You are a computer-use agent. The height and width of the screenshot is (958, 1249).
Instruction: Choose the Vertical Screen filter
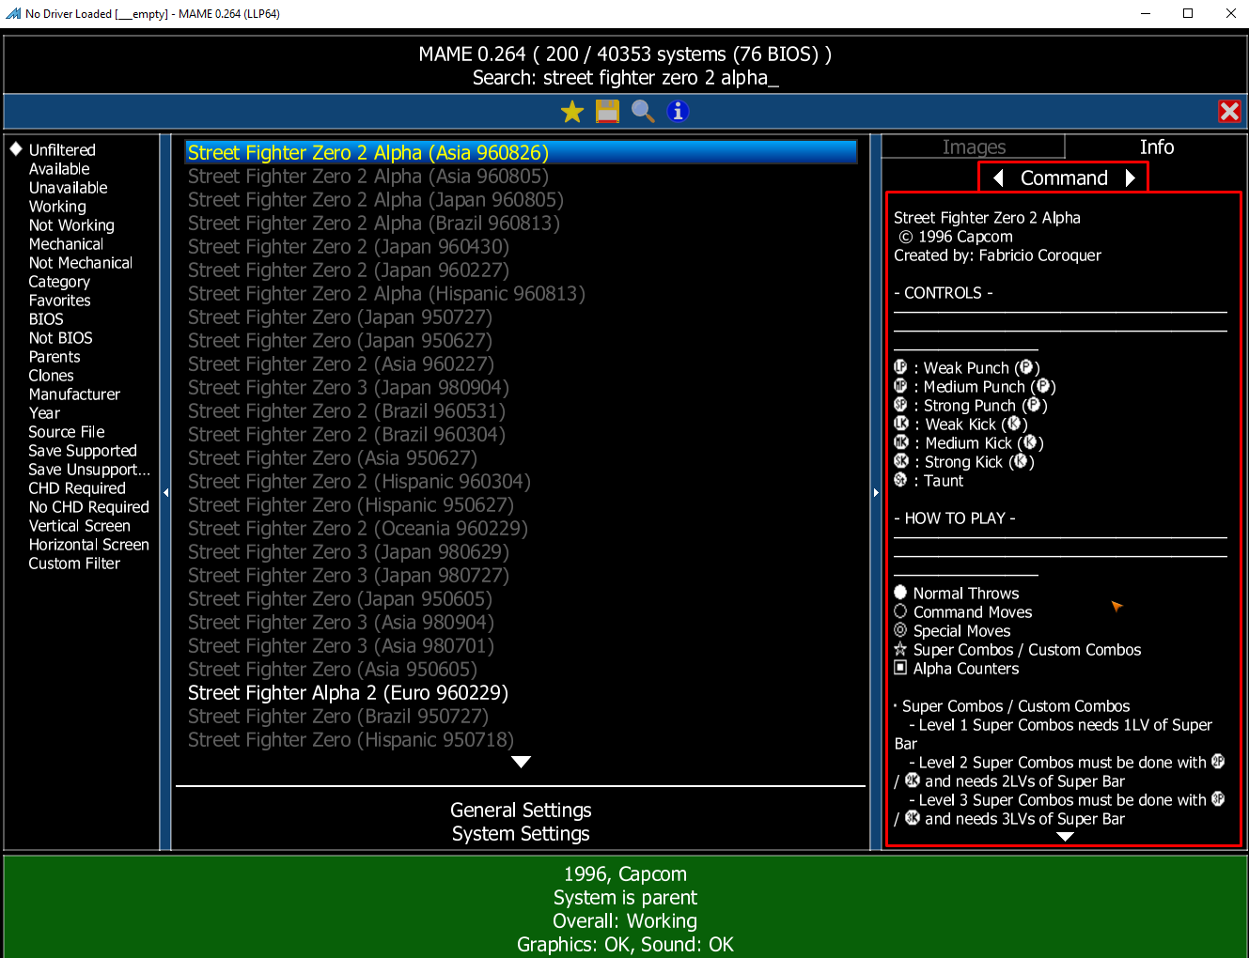tap(79, 526)
